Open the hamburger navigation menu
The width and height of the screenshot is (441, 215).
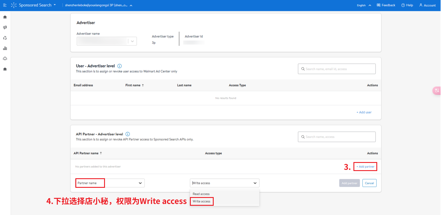(5, 5)
